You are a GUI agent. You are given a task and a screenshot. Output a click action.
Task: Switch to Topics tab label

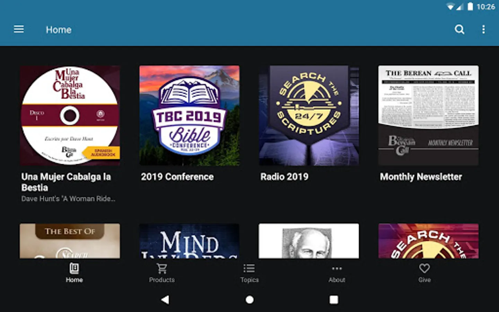click(249, 280)
